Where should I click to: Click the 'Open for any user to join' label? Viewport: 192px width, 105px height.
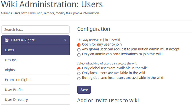pos(102,44)
